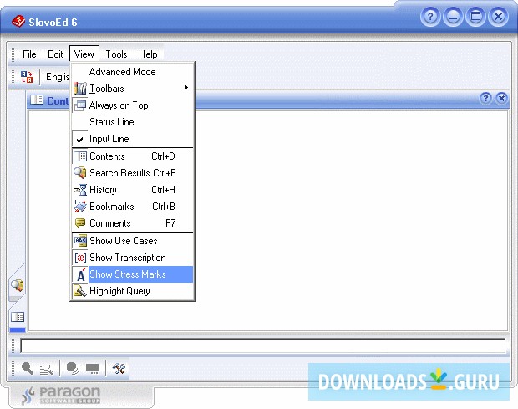The width and height of the screenshot is (518, 409).
Task: Select Advanced Mode in View menu
Action: tap(133, 72)
